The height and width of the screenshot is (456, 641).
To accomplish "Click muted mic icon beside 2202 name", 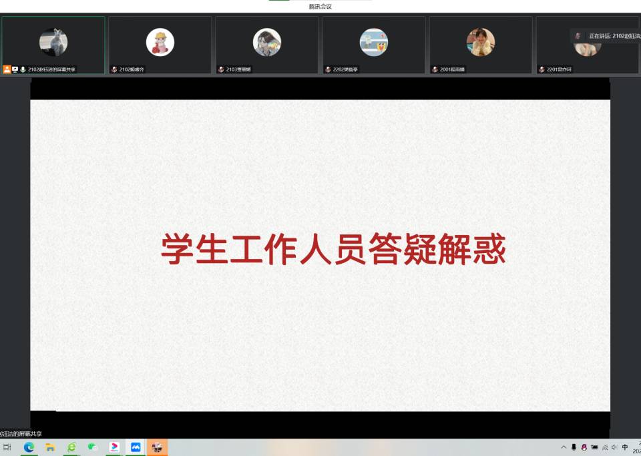I will 328,69.
